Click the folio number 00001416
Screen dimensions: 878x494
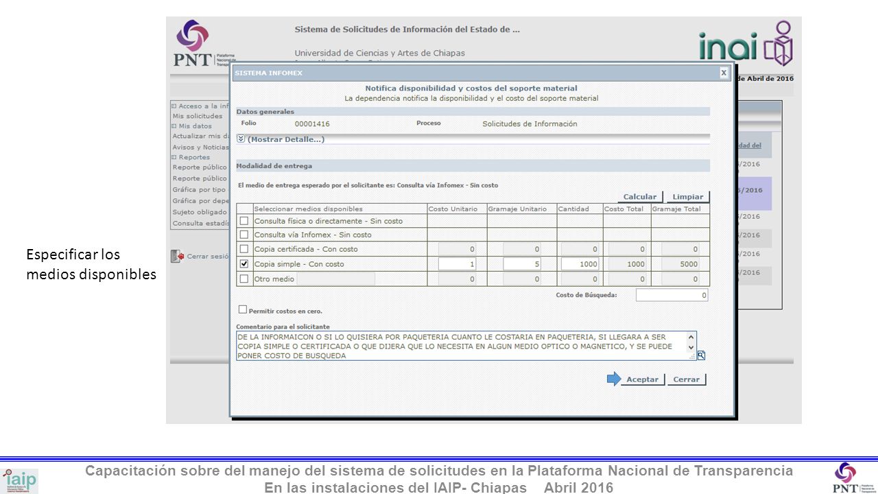coord(312,124)
